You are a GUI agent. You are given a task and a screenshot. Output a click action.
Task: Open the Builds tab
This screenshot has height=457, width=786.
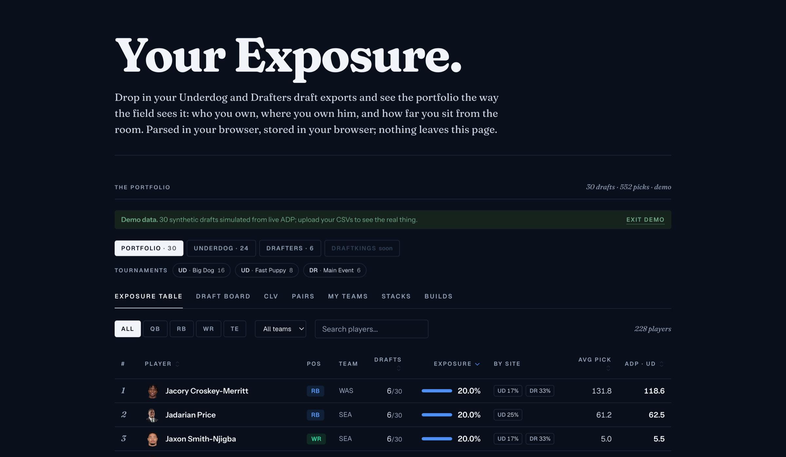[439, 296]
